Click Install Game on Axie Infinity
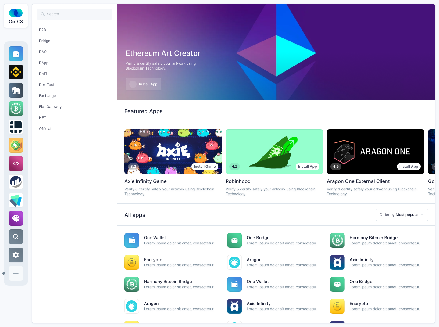The height and width of the screenshot is (327, 439). [205, 167]
